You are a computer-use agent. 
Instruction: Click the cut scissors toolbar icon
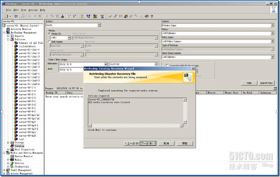click(47, 16)
